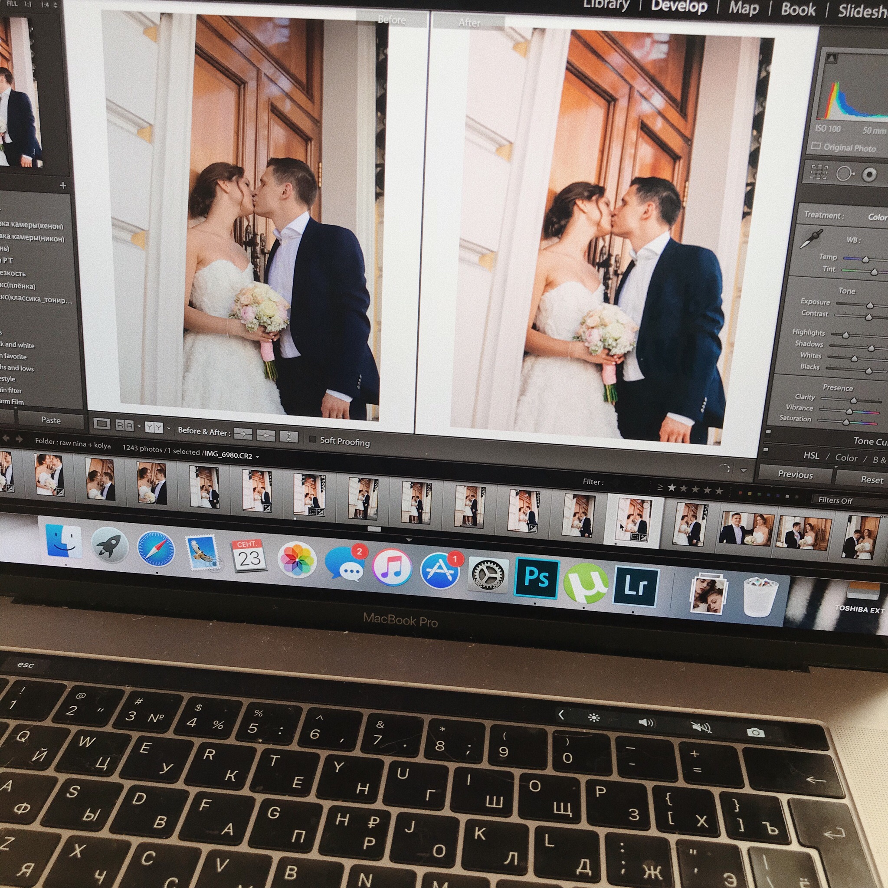Open dropdown arrow next to Y|Y view

[169, 428]
